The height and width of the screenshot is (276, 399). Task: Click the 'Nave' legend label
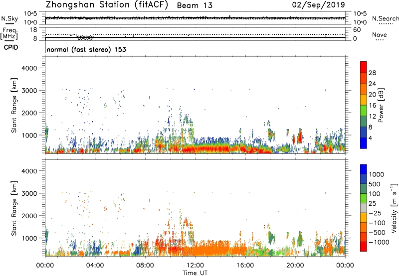pyautogui.click(x=380, y=34)
